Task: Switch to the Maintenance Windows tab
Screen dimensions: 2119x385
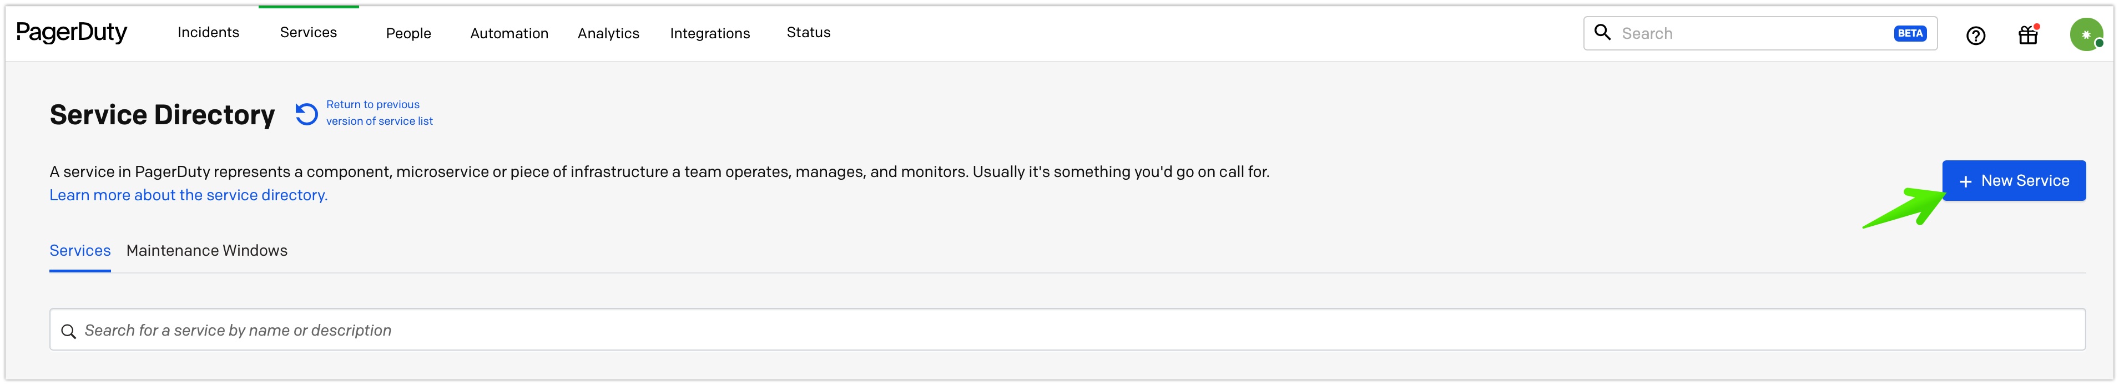Action: (206, 250)
